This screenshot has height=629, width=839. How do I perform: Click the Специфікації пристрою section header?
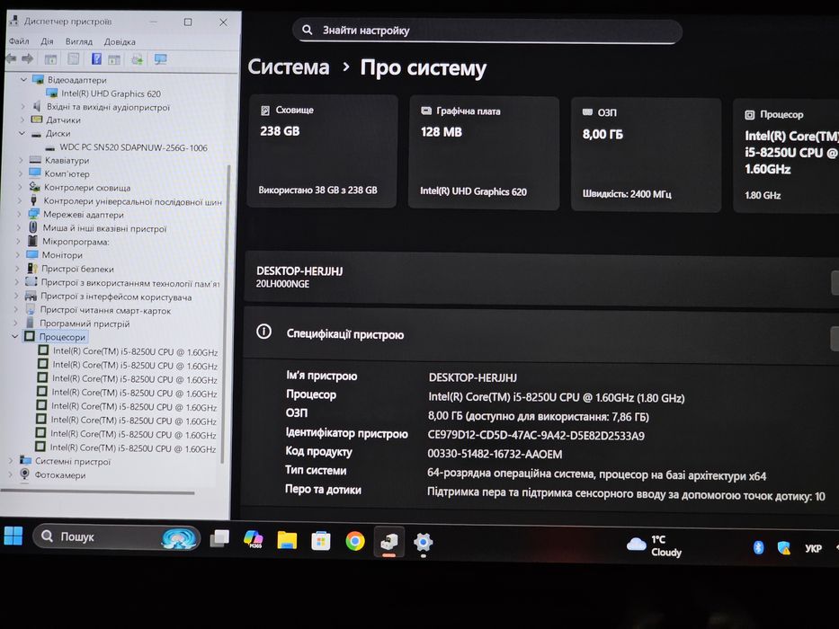tap(541, 334)
